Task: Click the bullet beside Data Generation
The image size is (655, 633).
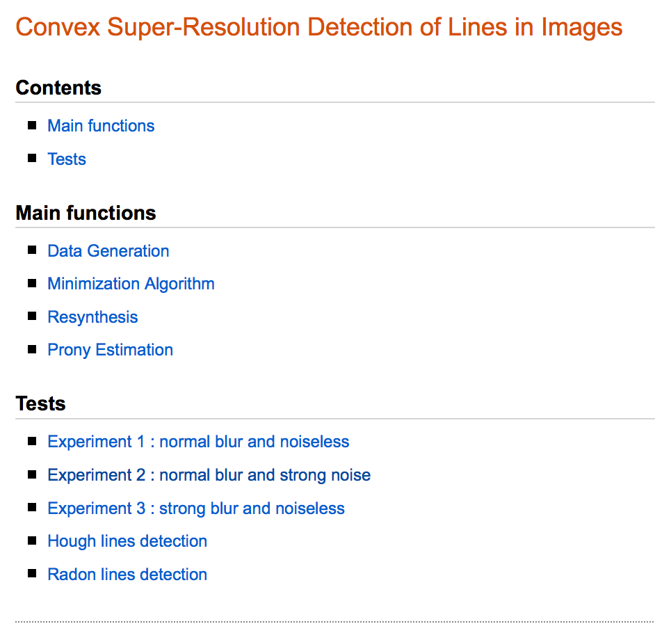Action: 32,250
